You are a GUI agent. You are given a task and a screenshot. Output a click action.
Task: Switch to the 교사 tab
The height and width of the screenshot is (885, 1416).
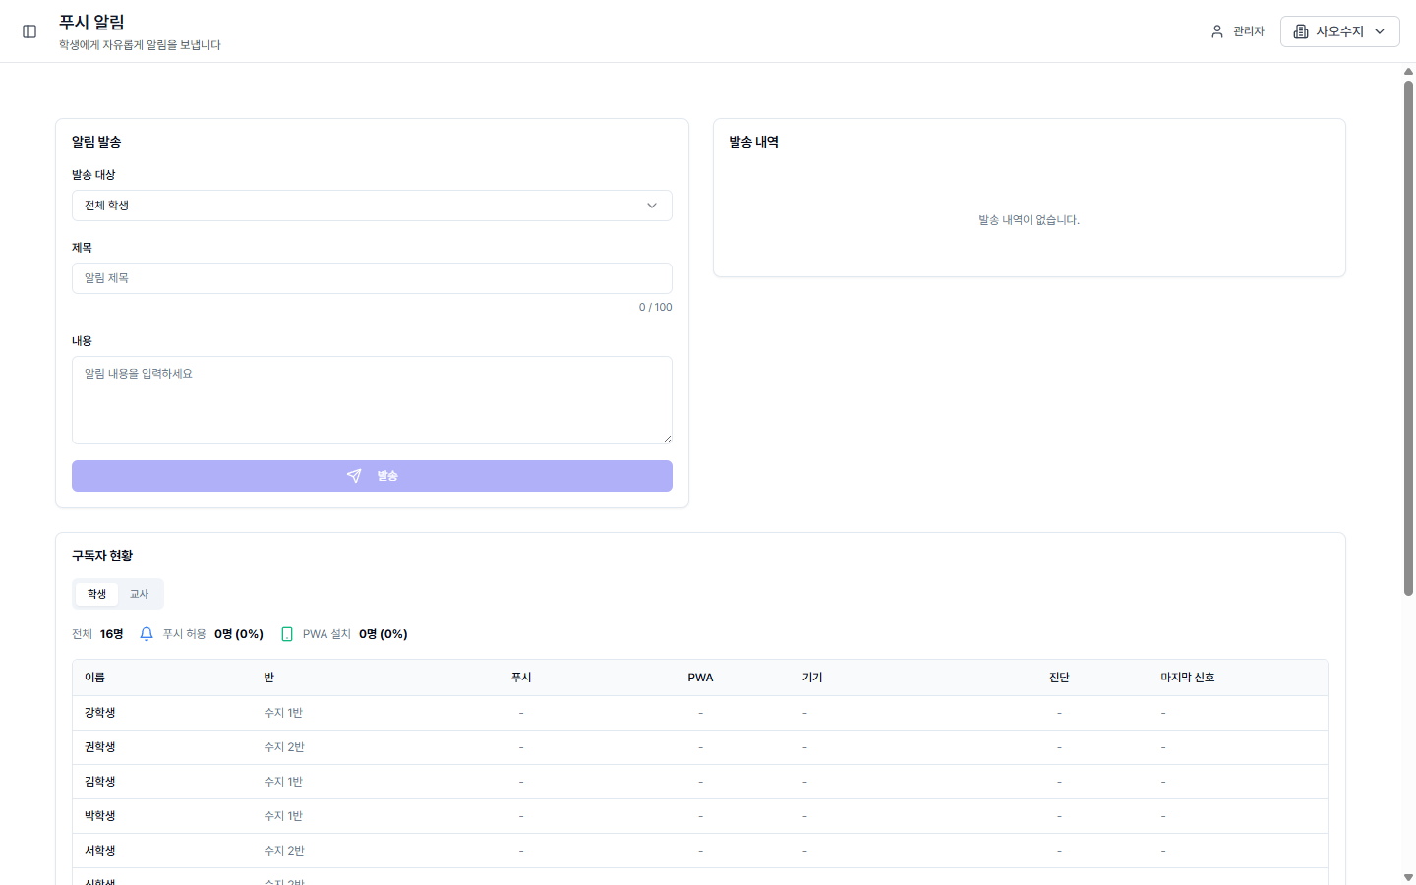tap(139, 594)
